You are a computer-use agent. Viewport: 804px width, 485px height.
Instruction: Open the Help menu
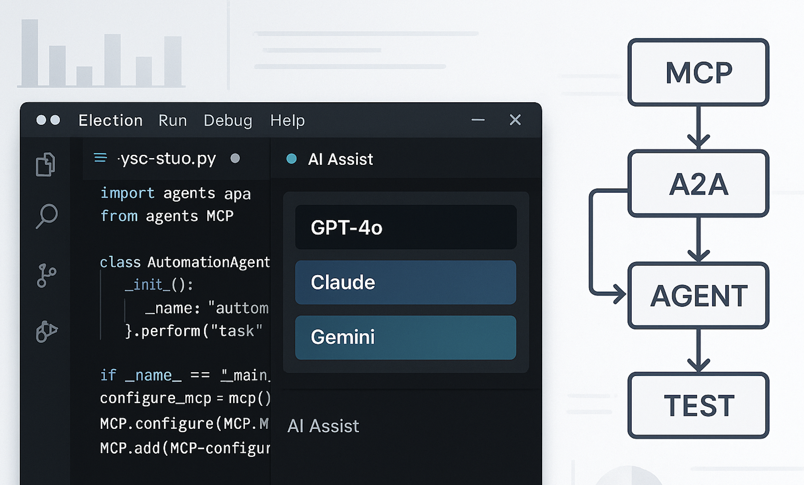click(287, 121)
